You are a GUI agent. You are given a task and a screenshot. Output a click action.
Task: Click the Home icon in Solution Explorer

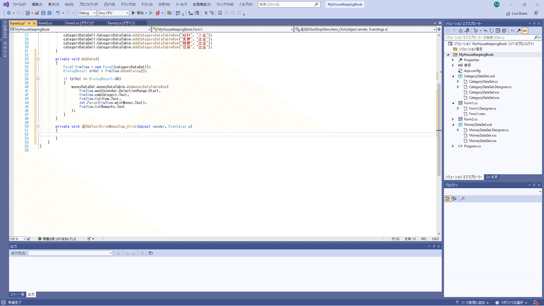tap(461, 31)
